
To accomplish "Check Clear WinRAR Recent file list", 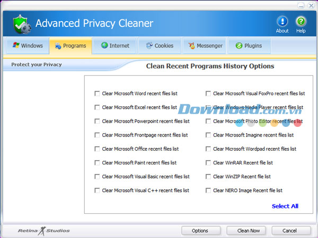I will (x=208, y=163).
